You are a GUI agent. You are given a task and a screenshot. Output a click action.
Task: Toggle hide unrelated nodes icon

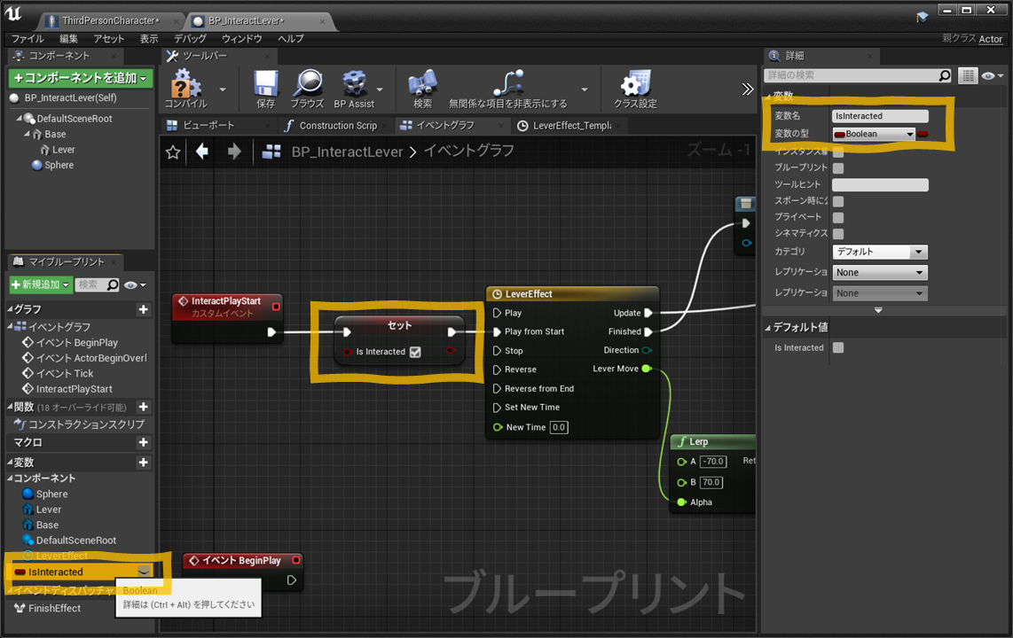507,84
